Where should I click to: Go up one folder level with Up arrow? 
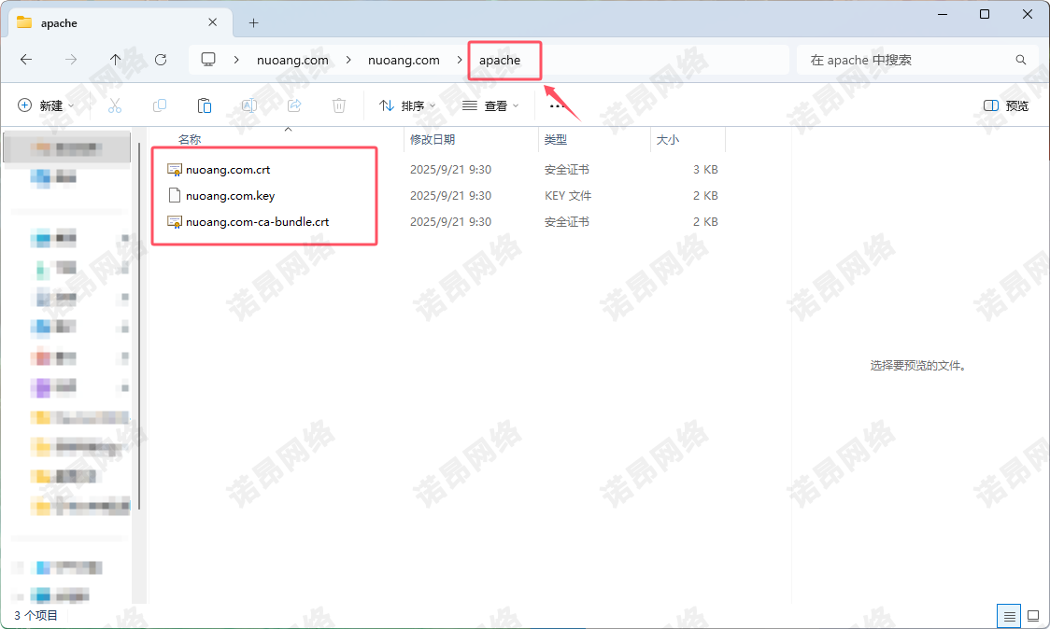[116, 60]
